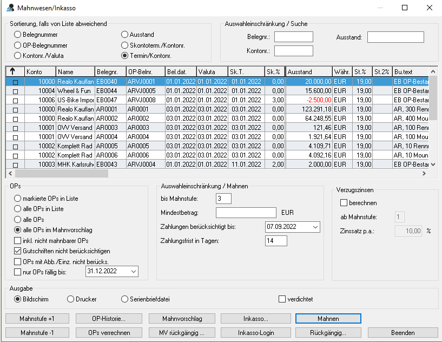This screenshot has width=442, height=342.
Task: Click the table's vertical scroll up arrow
Action: (433, 71)
